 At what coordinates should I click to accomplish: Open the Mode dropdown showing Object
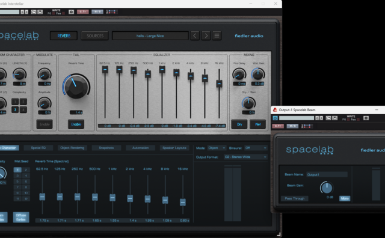217,148
